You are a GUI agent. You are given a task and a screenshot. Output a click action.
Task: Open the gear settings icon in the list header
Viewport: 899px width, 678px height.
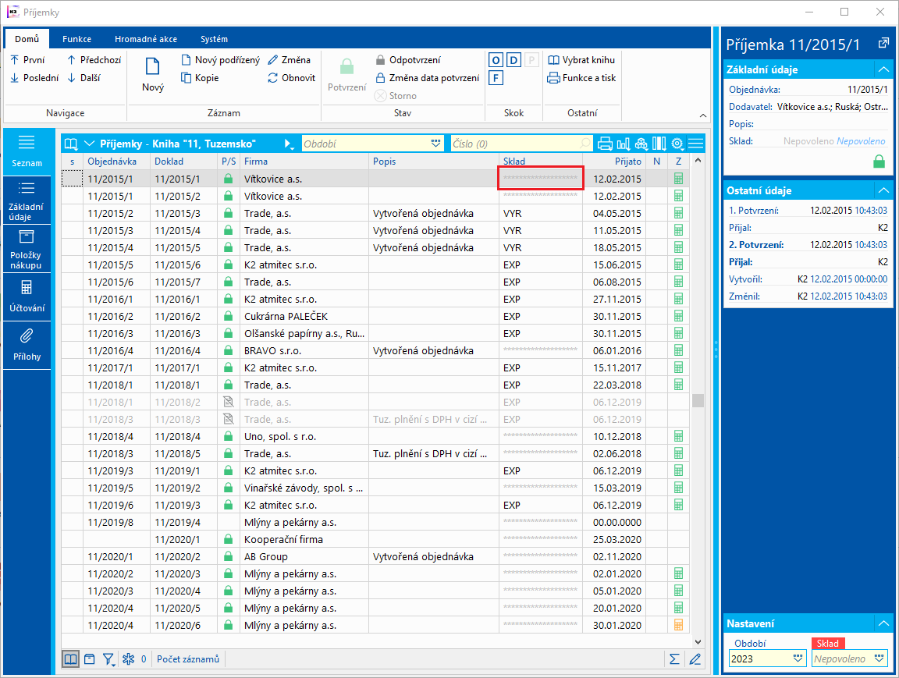point(677,144)
